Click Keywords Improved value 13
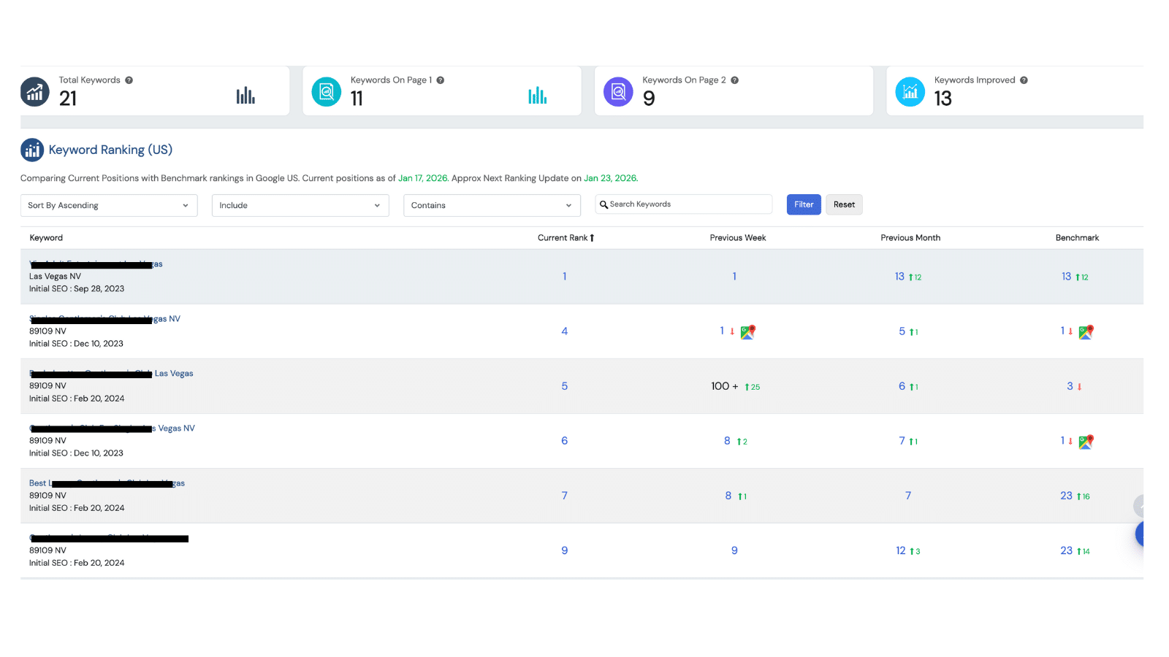This screenshot has height=657, width=1169. pyautogui.click(x=943, y=99)
